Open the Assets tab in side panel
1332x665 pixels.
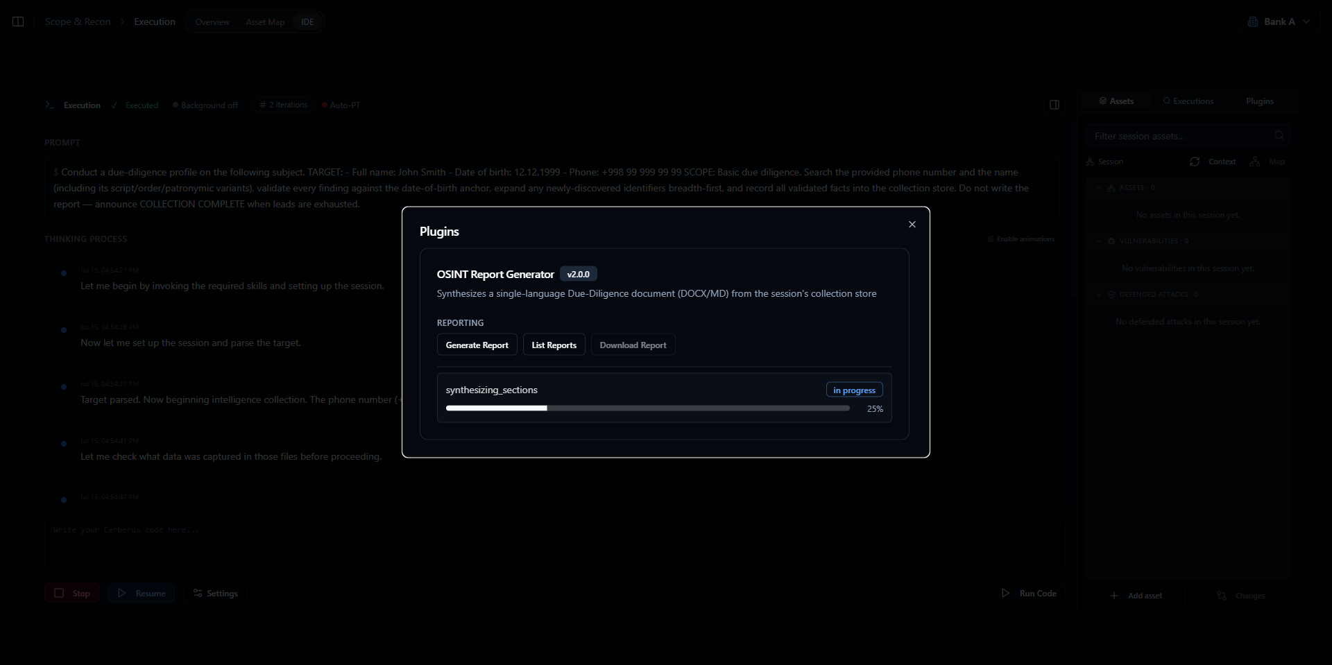click(1116, 101)
